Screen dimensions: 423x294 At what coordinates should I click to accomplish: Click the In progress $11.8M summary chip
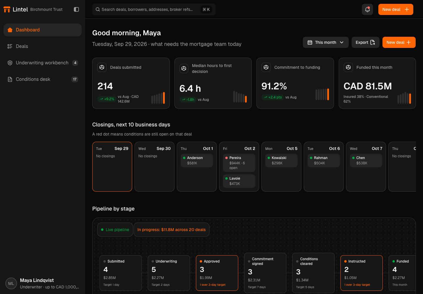click(x=172, y=230)
